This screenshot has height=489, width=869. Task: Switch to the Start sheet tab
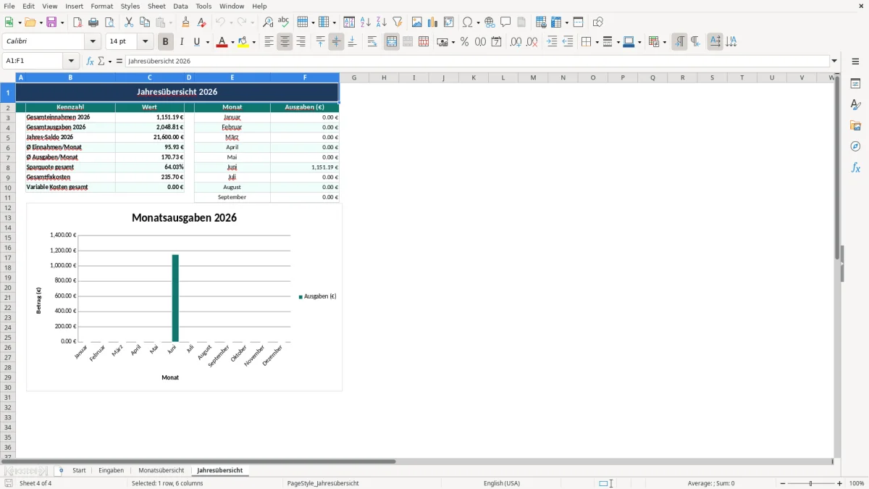(79, 471)
